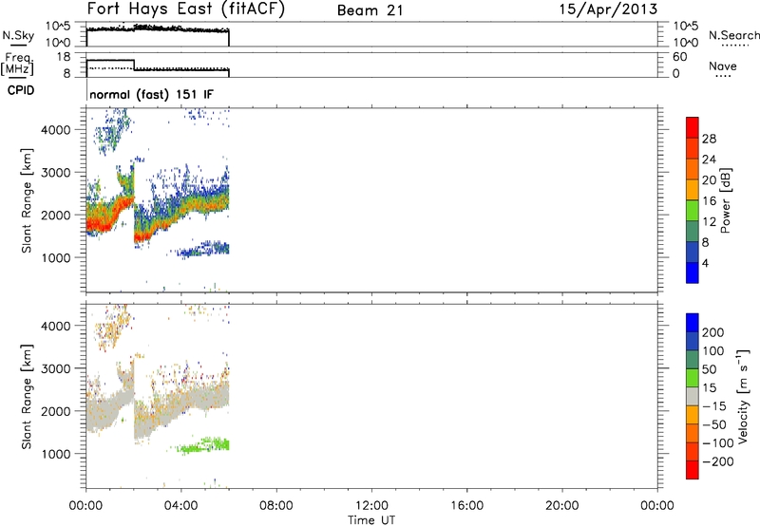Click the "16" power colorbar tick
This screenshot has width=760, height=526.
709,201
